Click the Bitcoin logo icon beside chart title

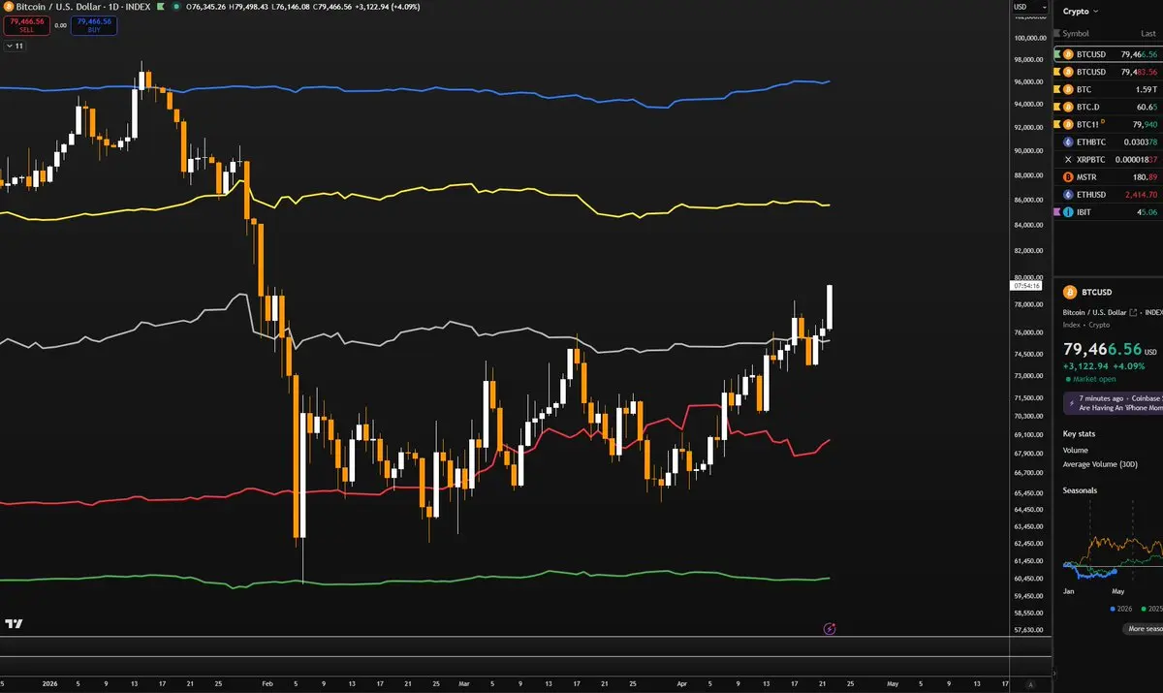pyautogui.click(x=9, y=6)
